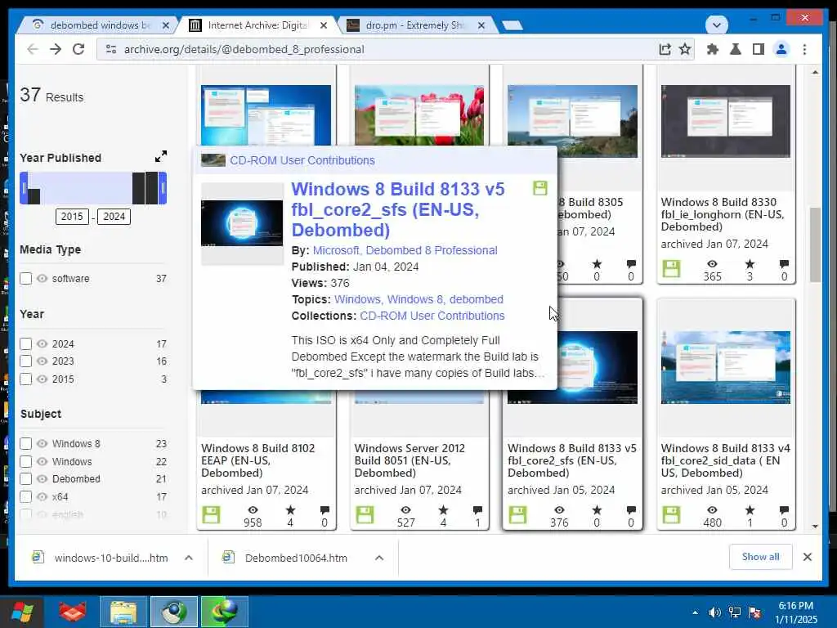Open volume control in system tray
The width and height of the screenshot is (837, 628).
coord(714,612)
